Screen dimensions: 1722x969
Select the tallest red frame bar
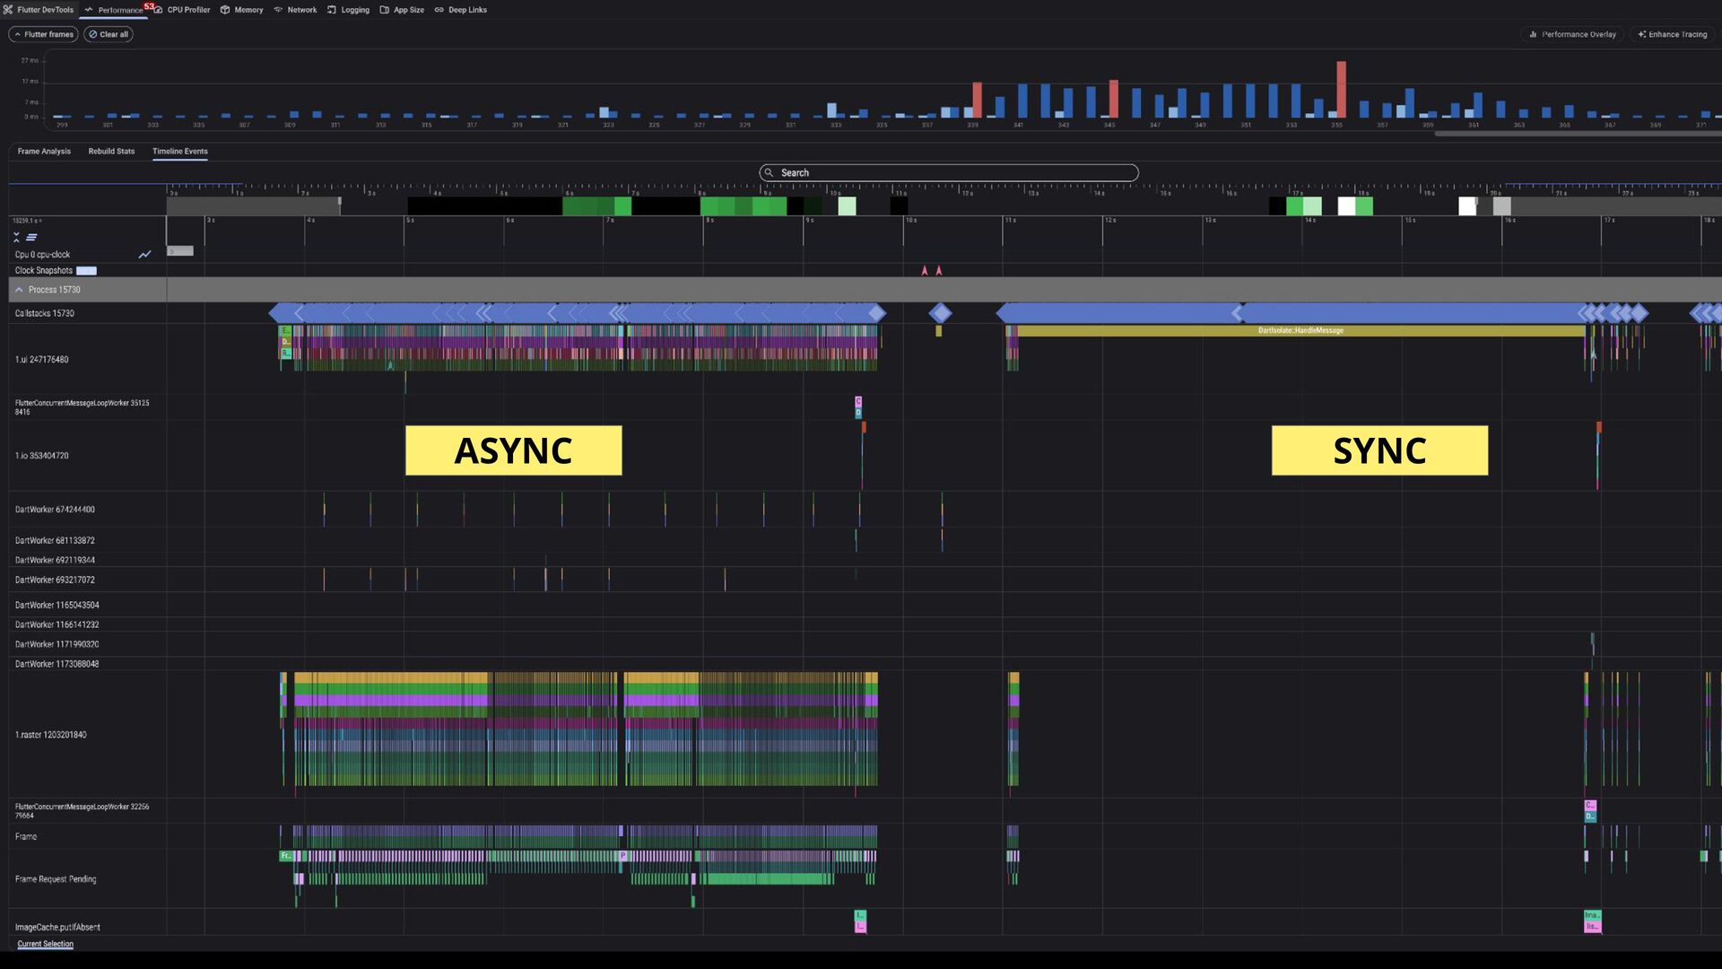[x=1341, y=89]
